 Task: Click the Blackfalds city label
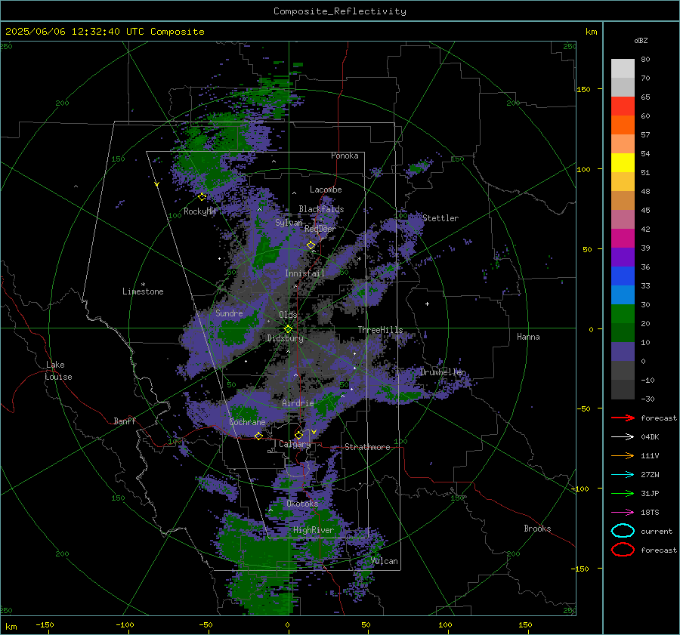(321, 209)
